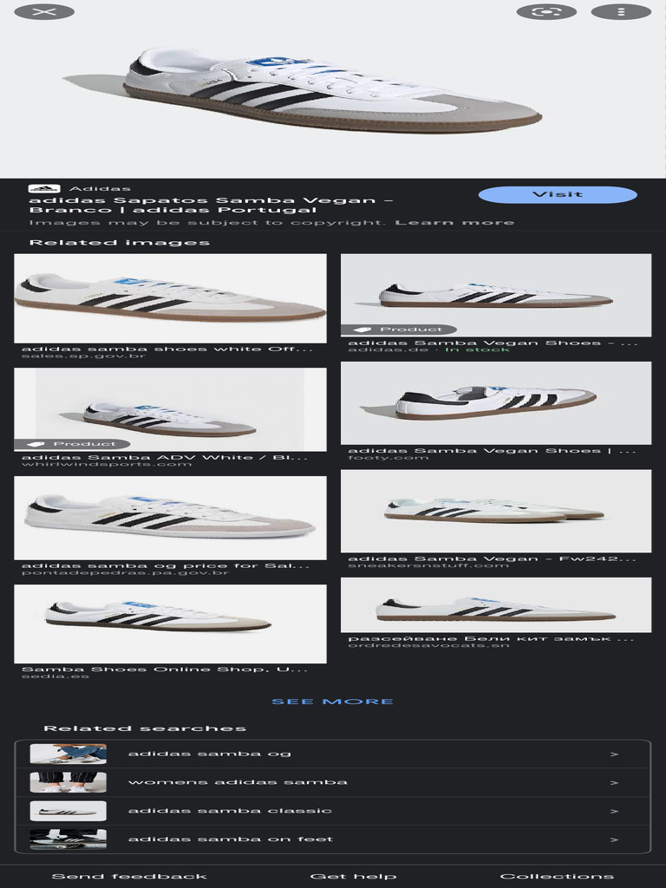
Task: Close the image preview with X icon
Action: (x=44, y=12)
